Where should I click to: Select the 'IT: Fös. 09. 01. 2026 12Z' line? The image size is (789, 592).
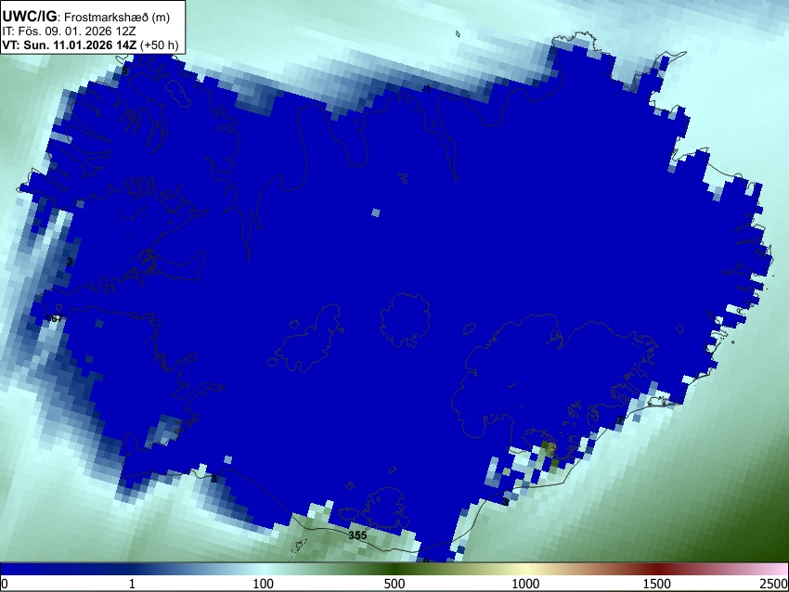(69, 32)
